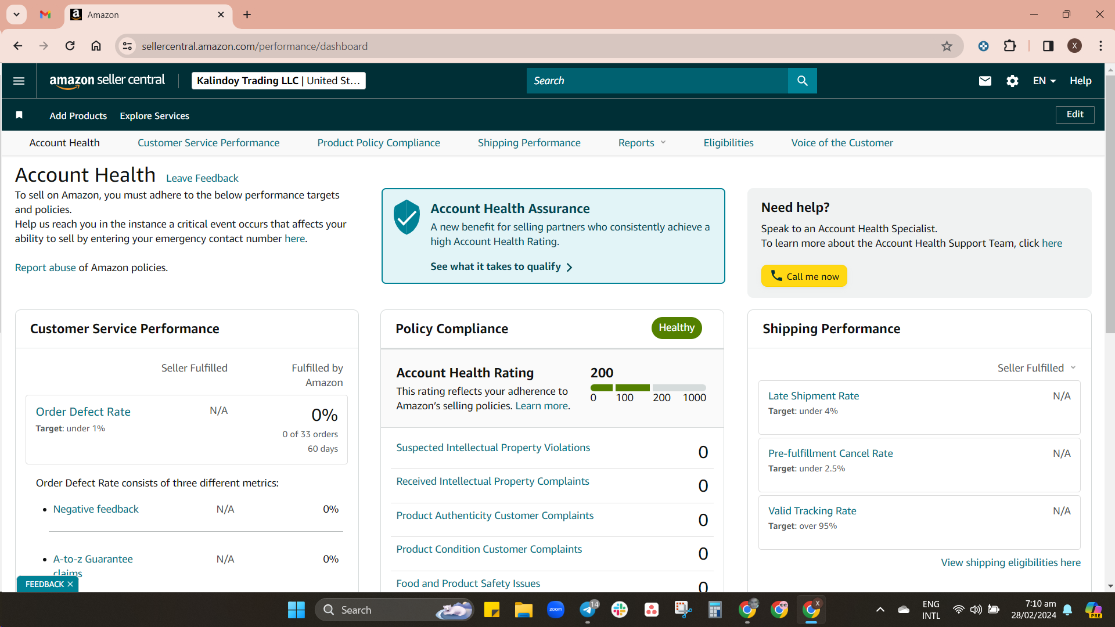Viewport: 1115px width, 627px height.
Task: Click the Leave Feedback link
Action: [x=202, y=178]
